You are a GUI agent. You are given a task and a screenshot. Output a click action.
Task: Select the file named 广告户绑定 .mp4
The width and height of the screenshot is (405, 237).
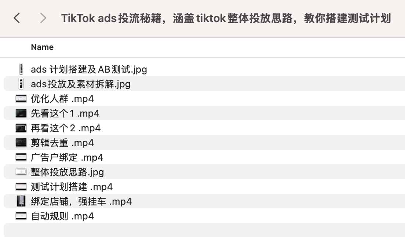click(67, 157)
